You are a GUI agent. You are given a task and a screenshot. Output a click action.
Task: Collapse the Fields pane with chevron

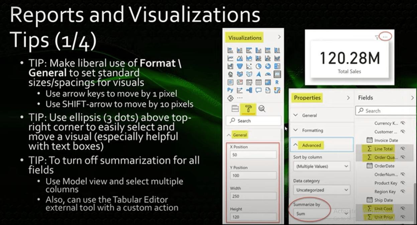[x=412, y=98]
